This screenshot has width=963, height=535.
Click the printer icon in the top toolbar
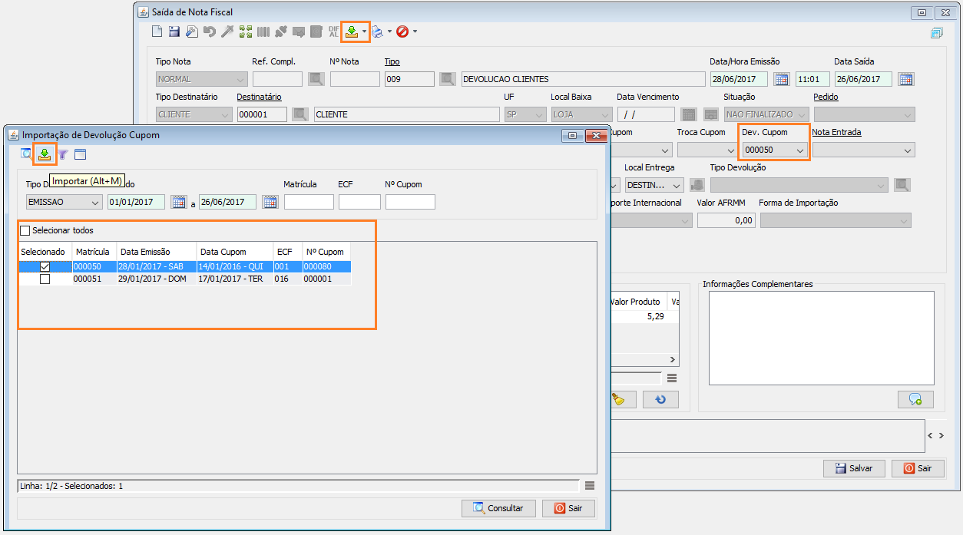tap(377, 31)
